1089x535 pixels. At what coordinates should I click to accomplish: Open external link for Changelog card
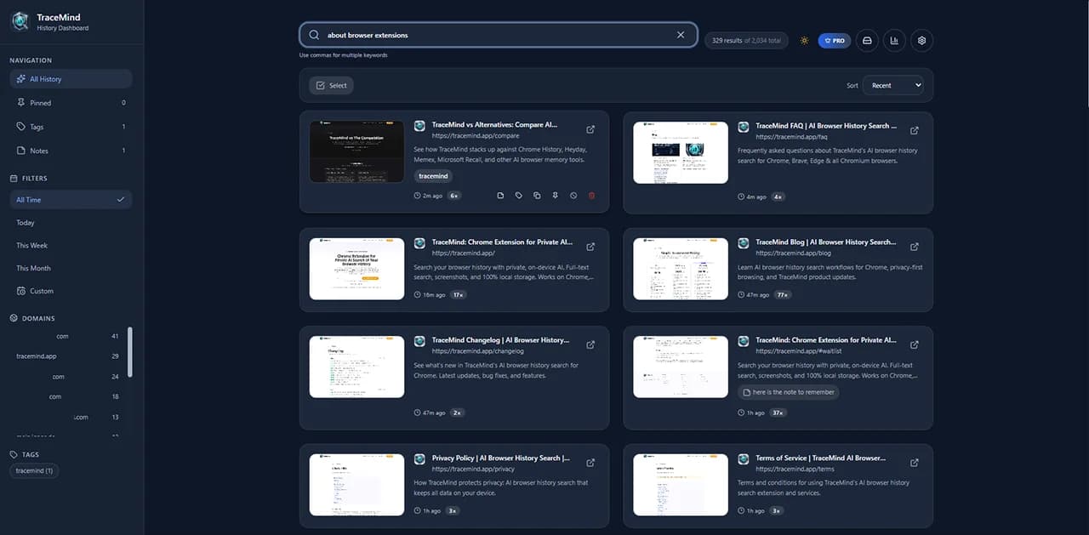pyautogui.click(x=590, y=344)
